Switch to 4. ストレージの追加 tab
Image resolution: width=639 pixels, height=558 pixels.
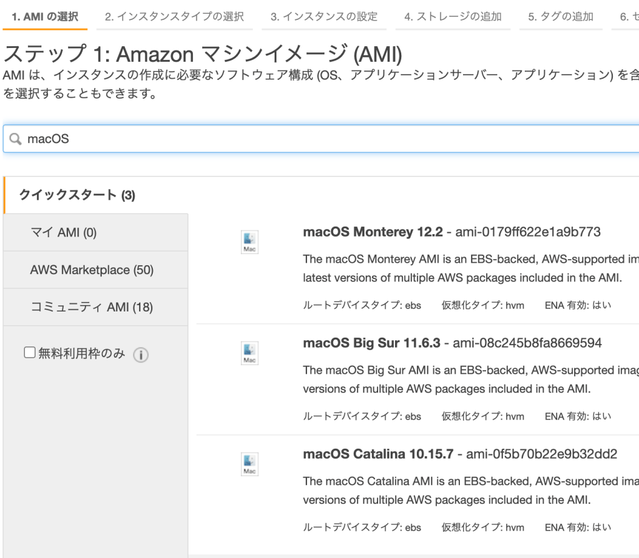[453, 17]
